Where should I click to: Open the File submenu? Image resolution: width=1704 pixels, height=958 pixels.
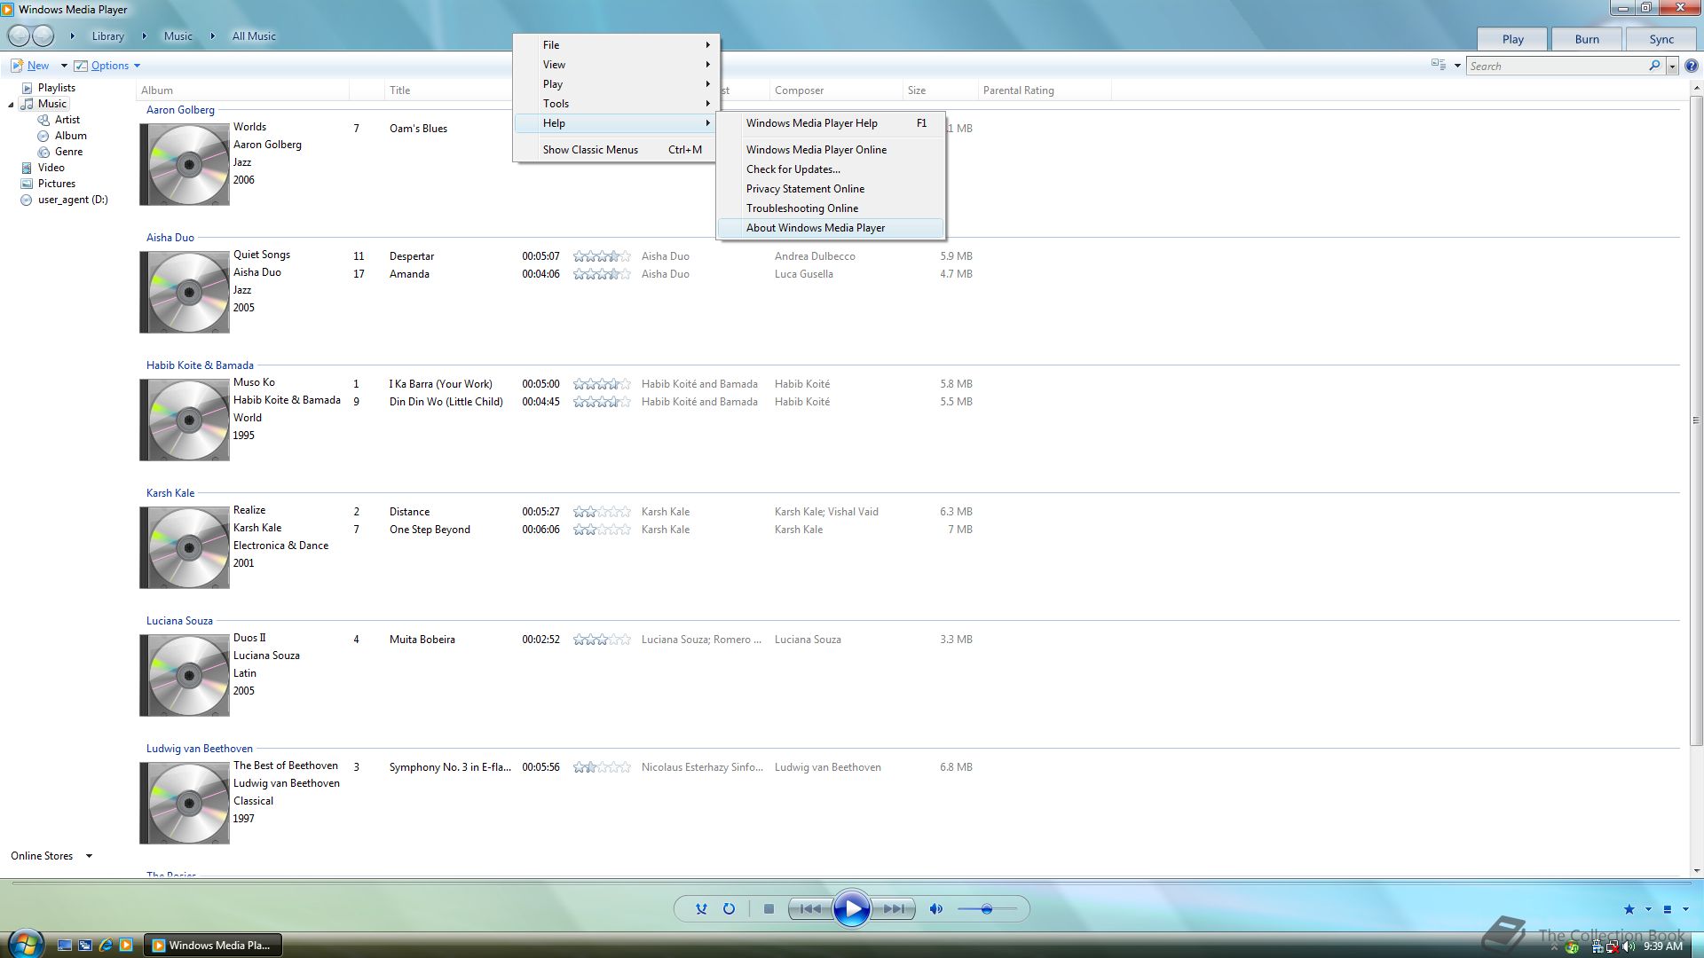[616, 45]
